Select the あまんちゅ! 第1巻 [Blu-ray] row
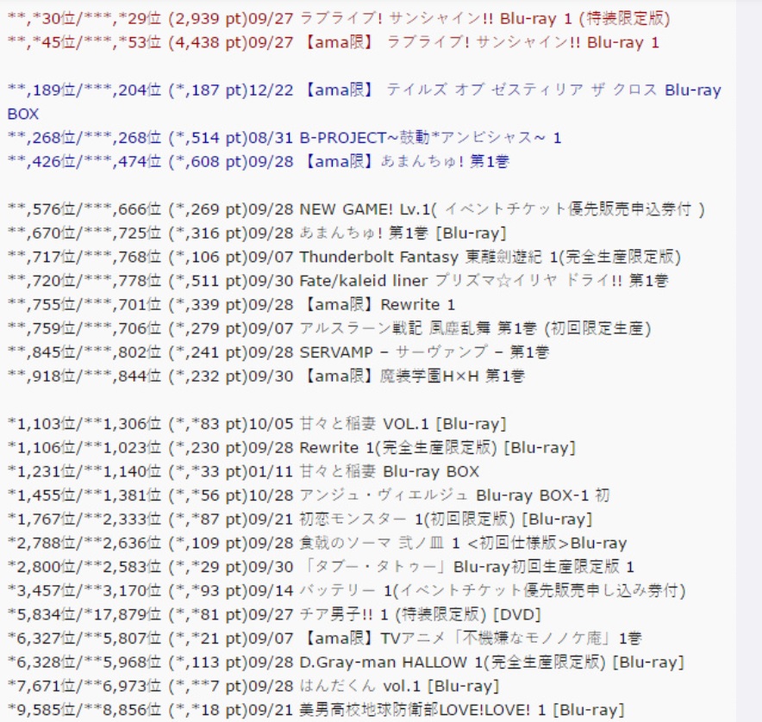This screenshot has width=762, height=722. point(257,233)
